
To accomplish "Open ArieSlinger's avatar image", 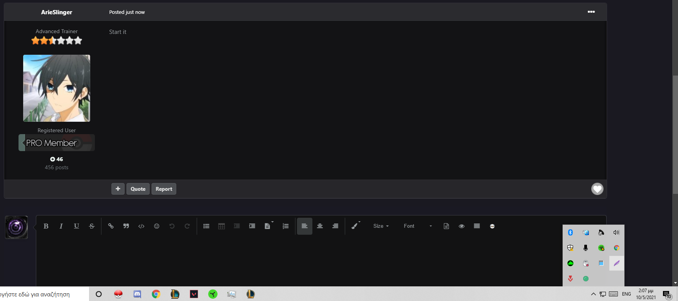I will [x=57, y=88].
